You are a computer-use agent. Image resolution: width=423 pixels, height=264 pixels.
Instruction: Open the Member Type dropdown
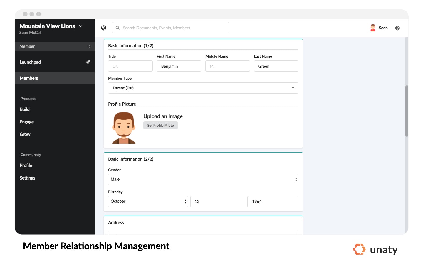[203, 88]
